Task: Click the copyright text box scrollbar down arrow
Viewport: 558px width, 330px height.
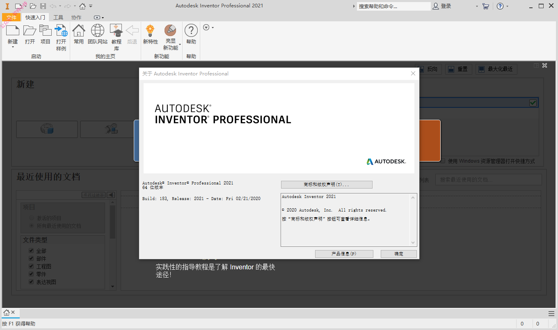Action: tap(413, 242)
